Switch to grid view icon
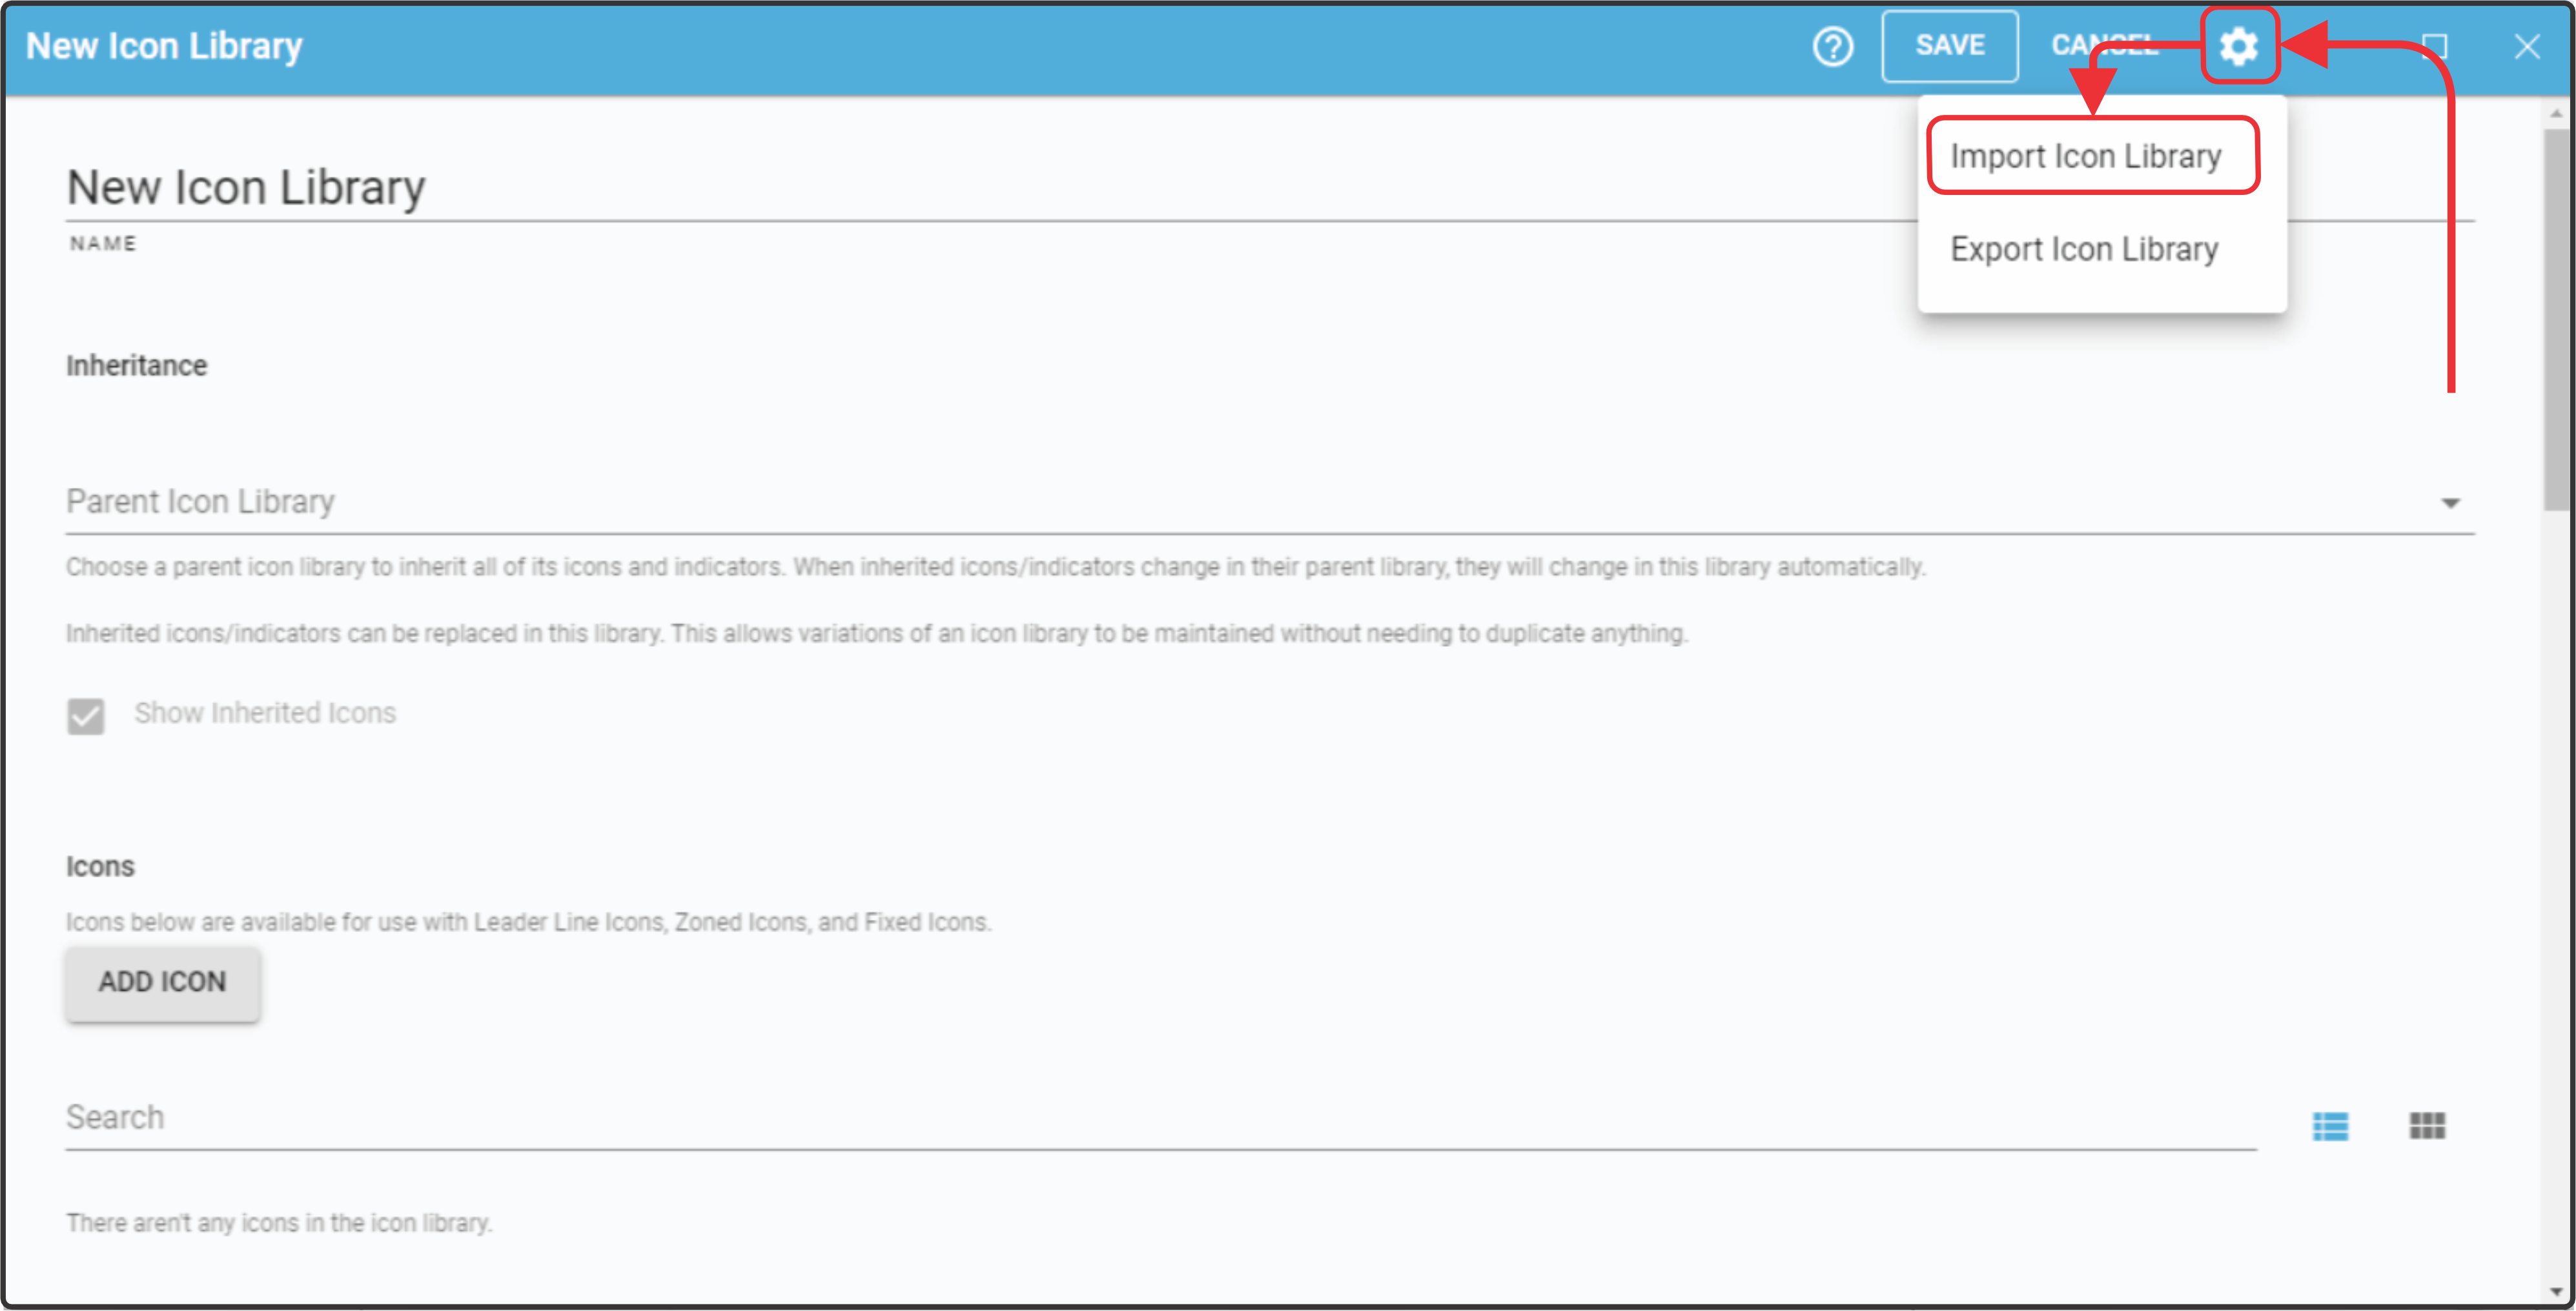The image size is (2576, 1311). coord(2427,1126)
